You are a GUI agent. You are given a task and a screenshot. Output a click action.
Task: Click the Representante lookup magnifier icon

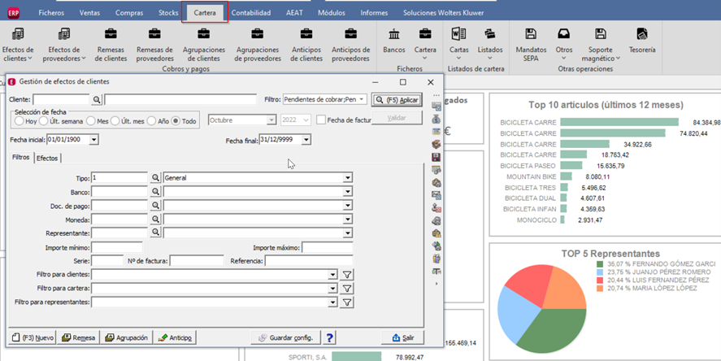click(x=155, y=233)
